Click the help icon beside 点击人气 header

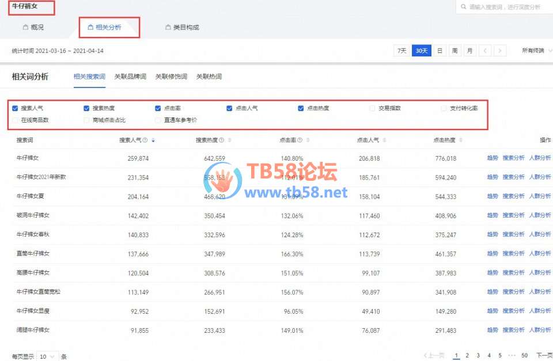tap(383, 140)
